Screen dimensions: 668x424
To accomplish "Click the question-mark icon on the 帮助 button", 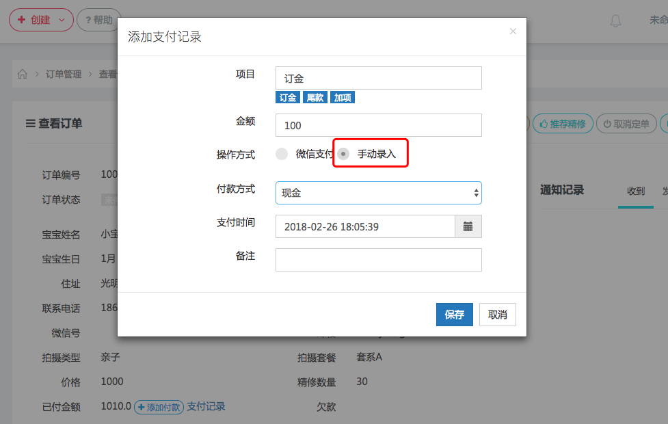I will [90, 20].
